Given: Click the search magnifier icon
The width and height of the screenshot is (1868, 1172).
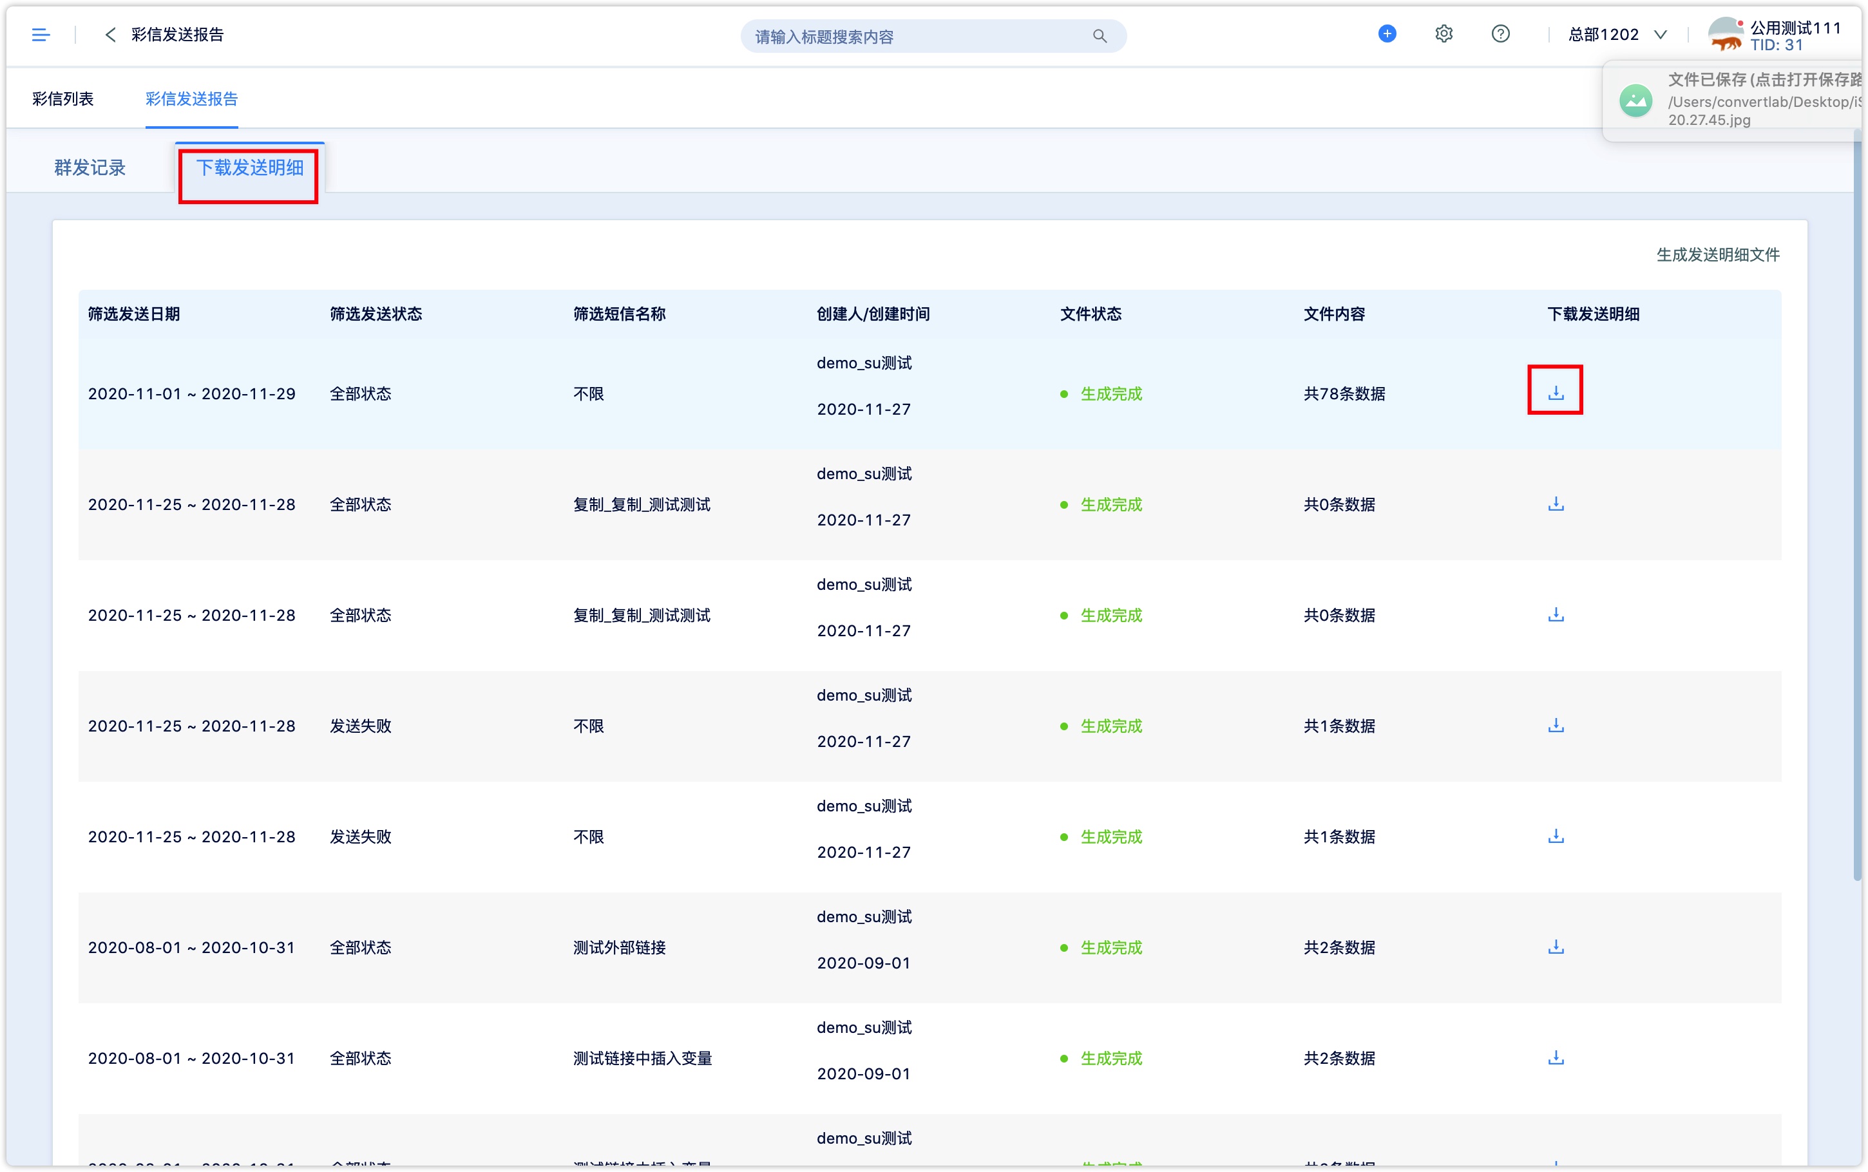Looking at the screenshot, I should [x=1099, y=37].
